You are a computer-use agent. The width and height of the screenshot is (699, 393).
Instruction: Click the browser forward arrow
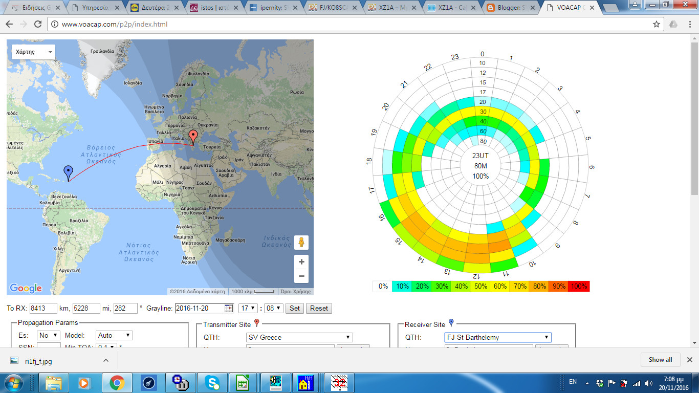(24, 25)
